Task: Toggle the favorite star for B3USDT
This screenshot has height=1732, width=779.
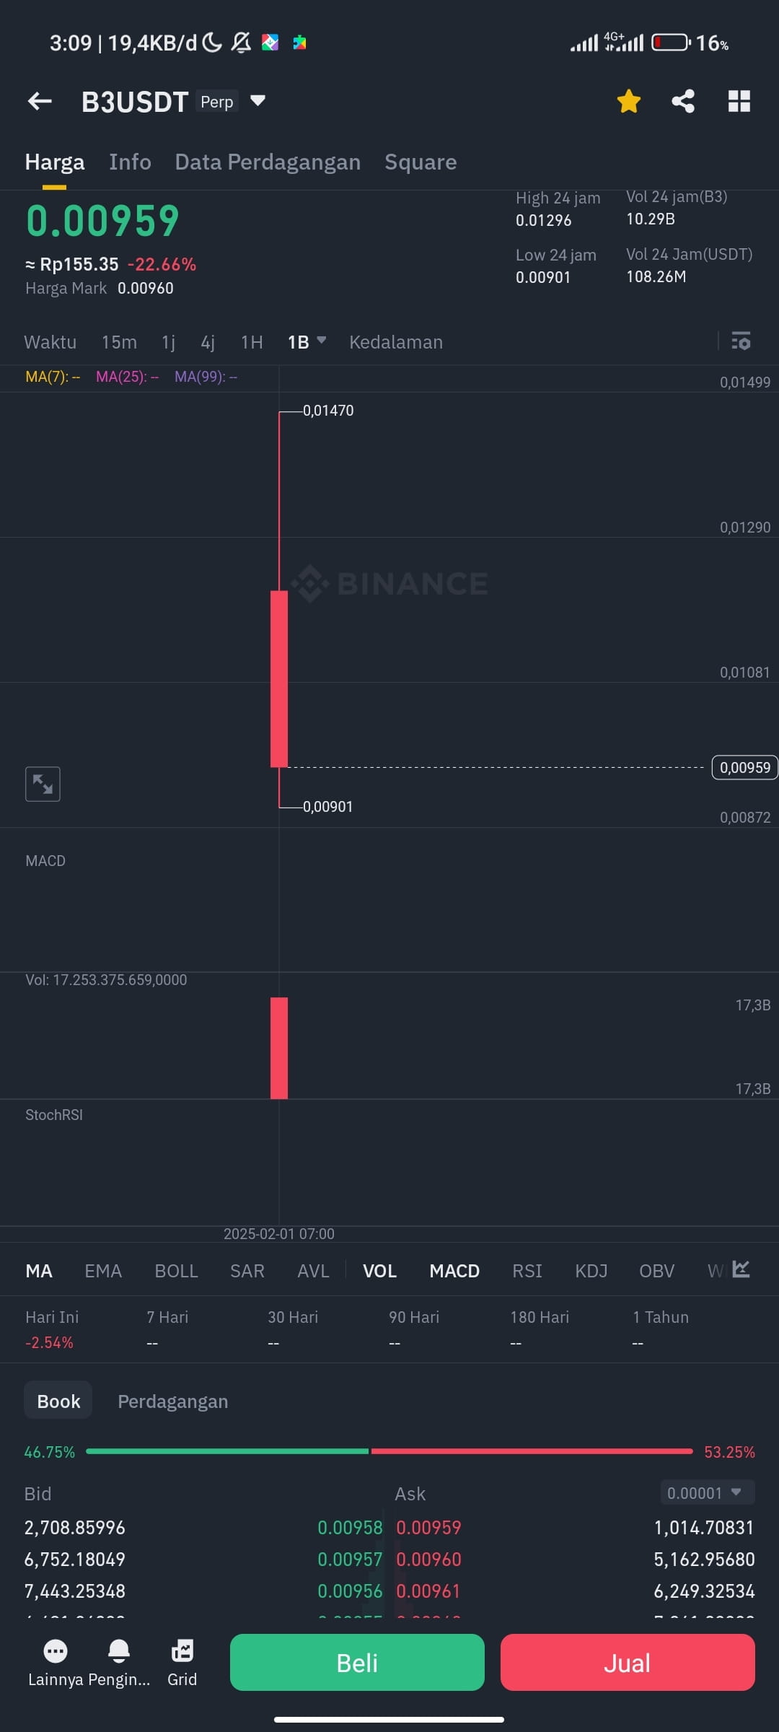Action: [628, 101]
